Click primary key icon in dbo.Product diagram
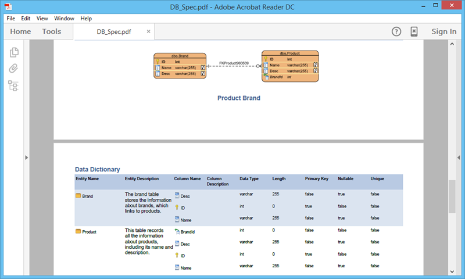465x279 pixels. coord(266,59)
